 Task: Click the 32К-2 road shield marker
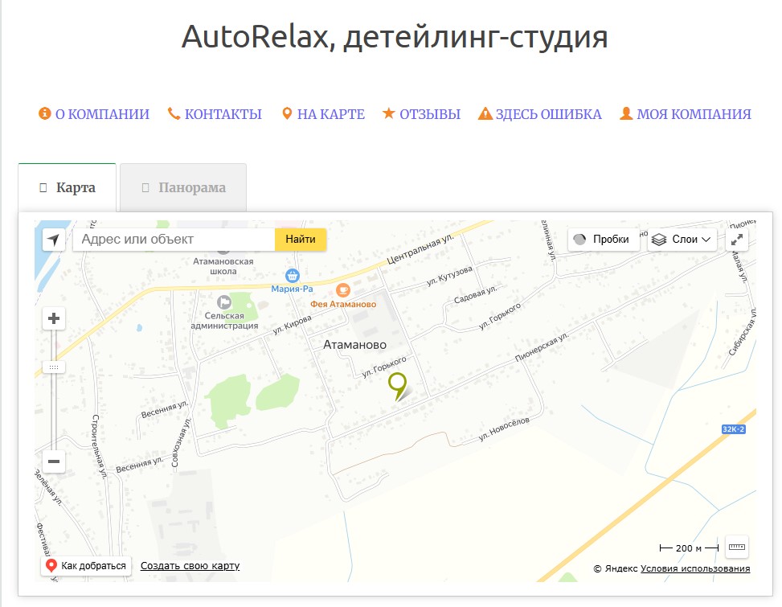(734, 429)
